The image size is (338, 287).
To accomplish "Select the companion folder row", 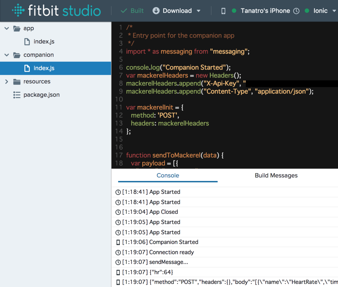I will tap(55, 55).
